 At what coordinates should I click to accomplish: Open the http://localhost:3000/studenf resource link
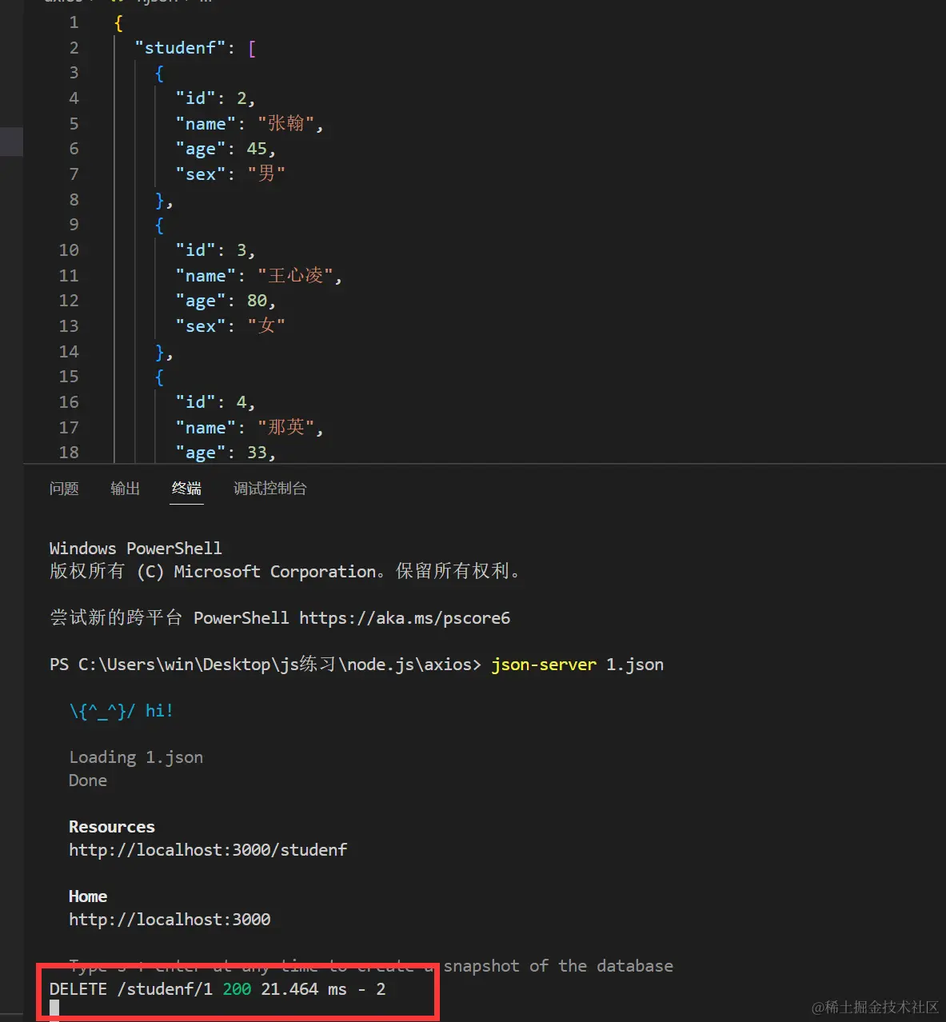(x=208, y=849)
